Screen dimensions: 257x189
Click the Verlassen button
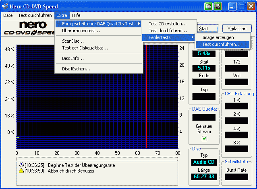click(237, 29)
